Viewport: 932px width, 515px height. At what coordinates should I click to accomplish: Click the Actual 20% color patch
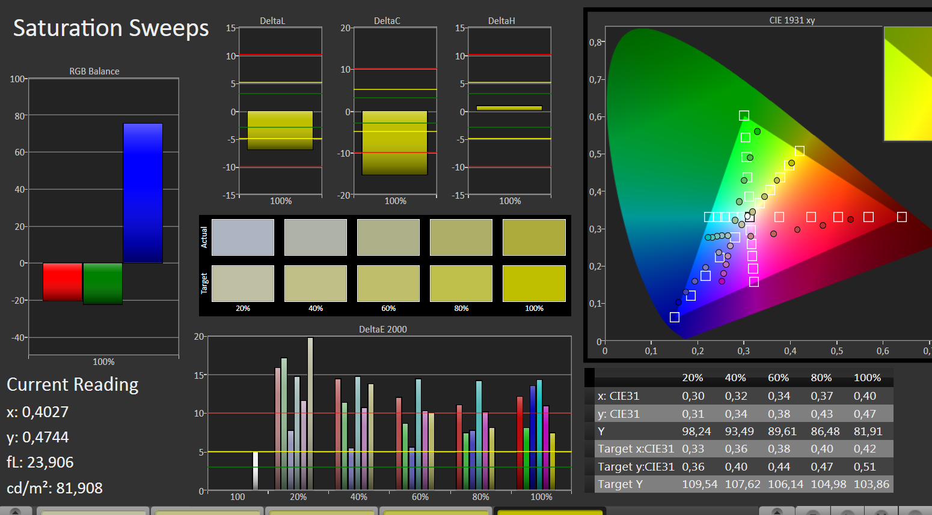tap(243, 237)
